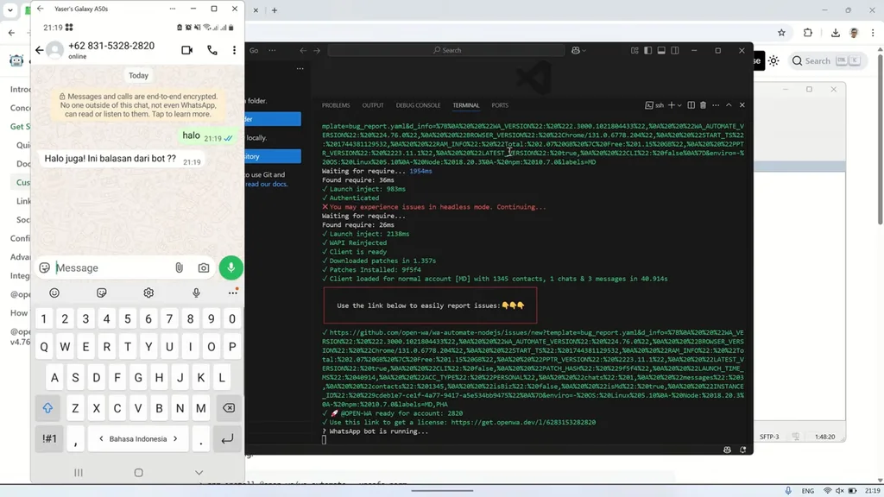Tap the 5 key on the keyboard
The height and width of the screenshot is (497, 884).
(x=128, y=319)
